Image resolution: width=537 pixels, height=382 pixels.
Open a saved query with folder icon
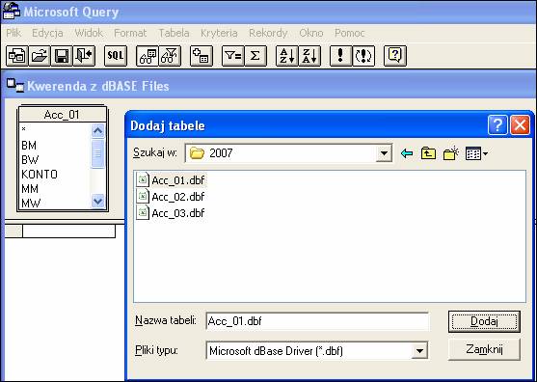[39, 56]
